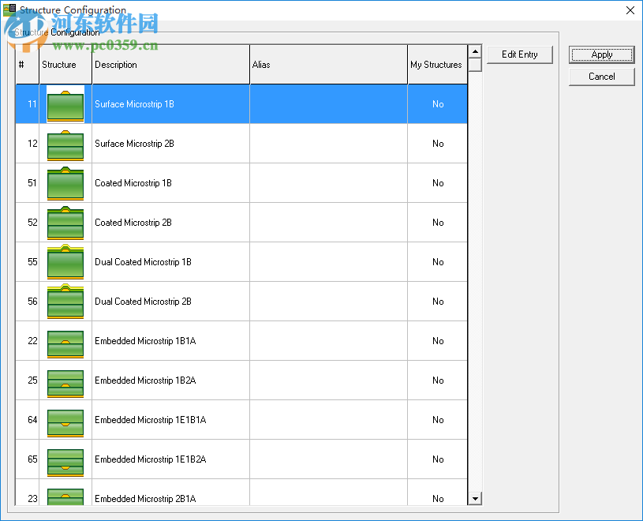Image resolution: width=643 pixels, height=521 pixels.
Task: Select the 'Embedded Microstrip 1B2A' description
Action: point(145,380)
